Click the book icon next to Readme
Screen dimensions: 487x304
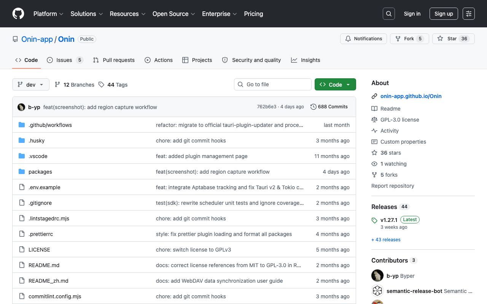point(374,109)
